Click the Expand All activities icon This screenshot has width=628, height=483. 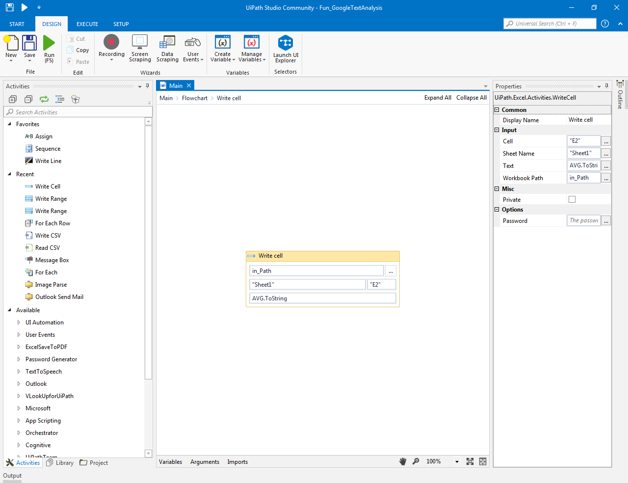tap(13, 99)
